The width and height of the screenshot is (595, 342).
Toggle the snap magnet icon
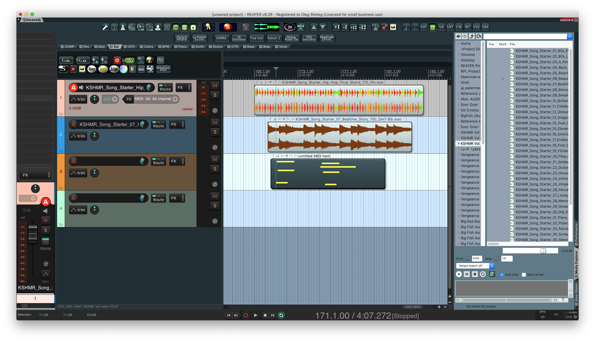click(x=193, y=27)
